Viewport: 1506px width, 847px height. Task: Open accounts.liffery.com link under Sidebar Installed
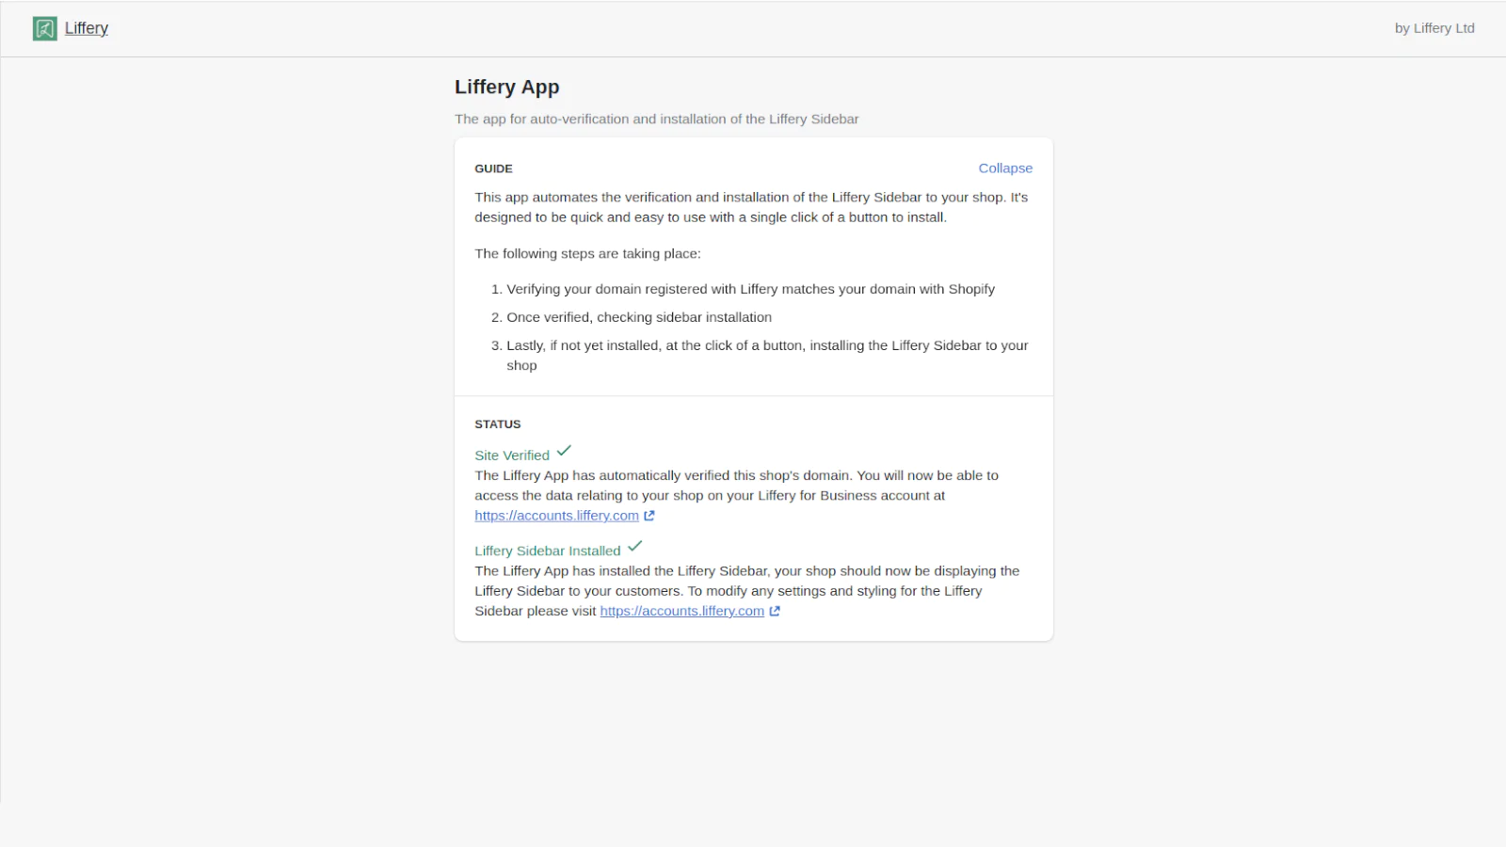[681, 611]
